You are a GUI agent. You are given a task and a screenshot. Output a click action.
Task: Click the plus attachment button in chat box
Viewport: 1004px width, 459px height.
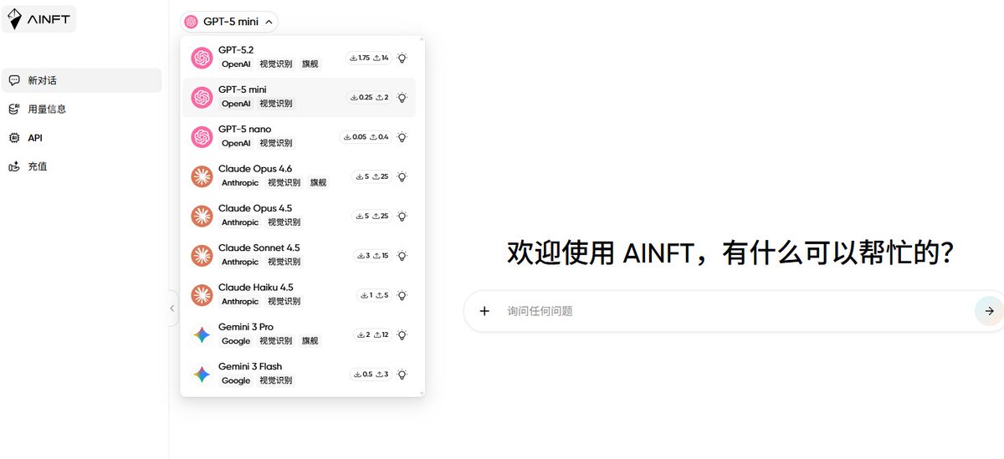pyautogui.click(x=484, y=311)
